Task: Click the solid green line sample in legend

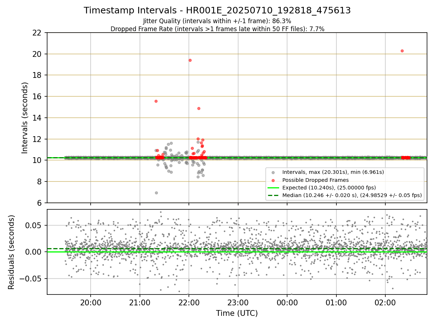Action: tap(273, 188)
